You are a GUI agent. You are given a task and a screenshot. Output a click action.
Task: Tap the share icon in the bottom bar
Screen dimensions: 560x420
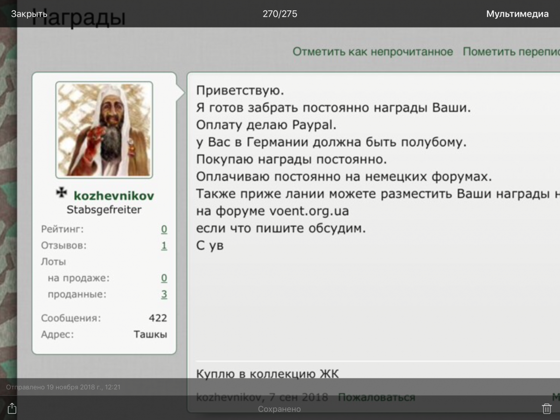(x=12, y=408)
